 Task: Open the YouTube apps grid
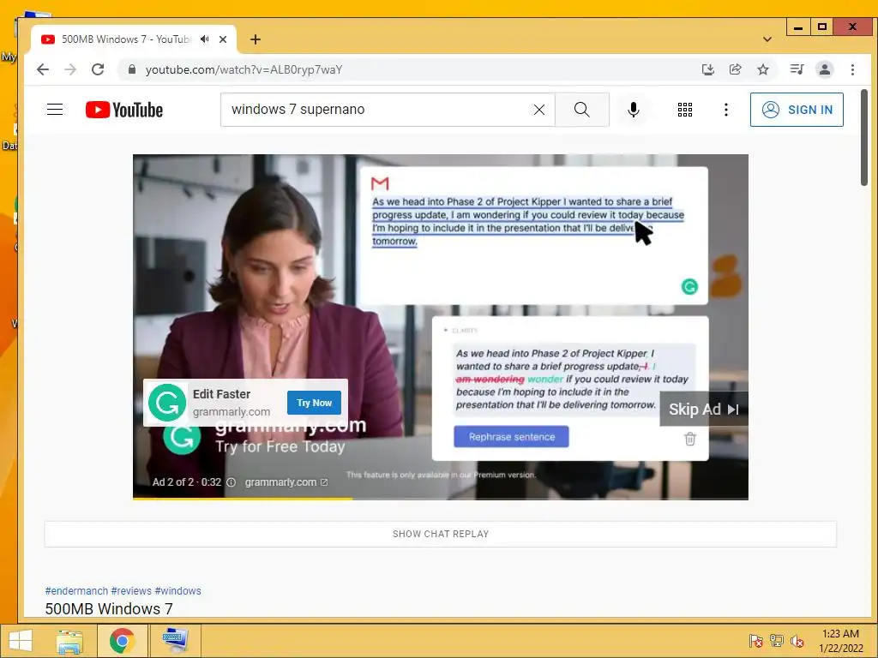pos(685,110)
